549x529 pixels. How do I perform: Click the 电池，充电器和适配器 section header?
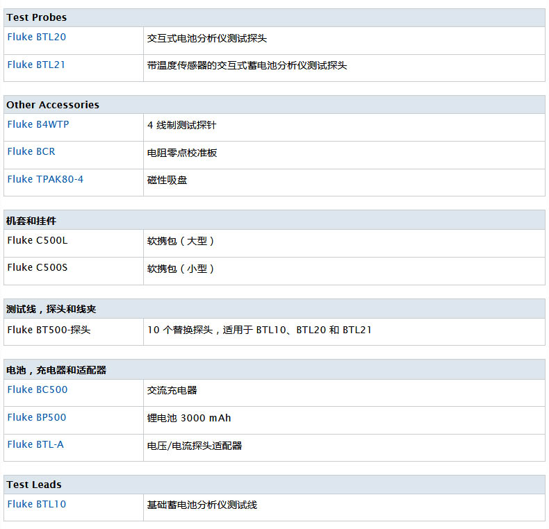[56, 370]
